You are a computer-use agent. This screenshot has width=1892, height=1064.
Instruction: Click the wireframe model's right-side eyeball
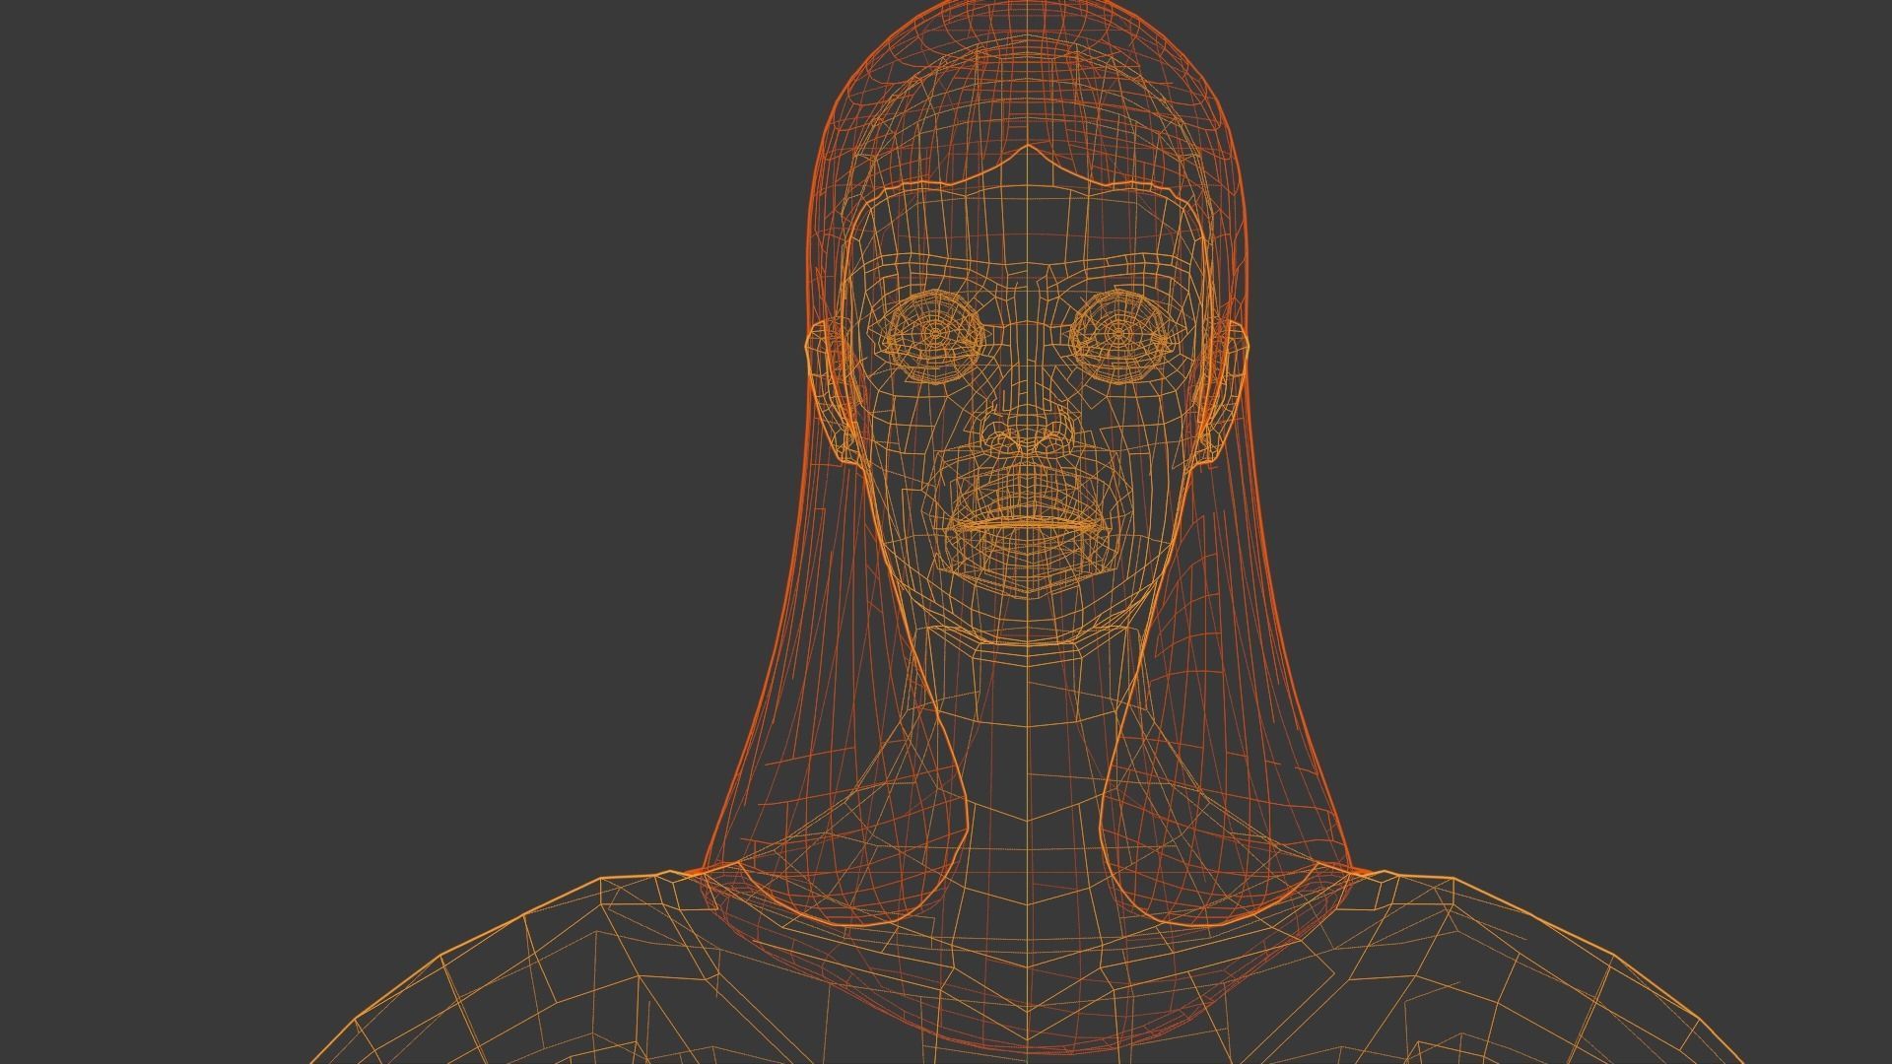[1120, 335]
